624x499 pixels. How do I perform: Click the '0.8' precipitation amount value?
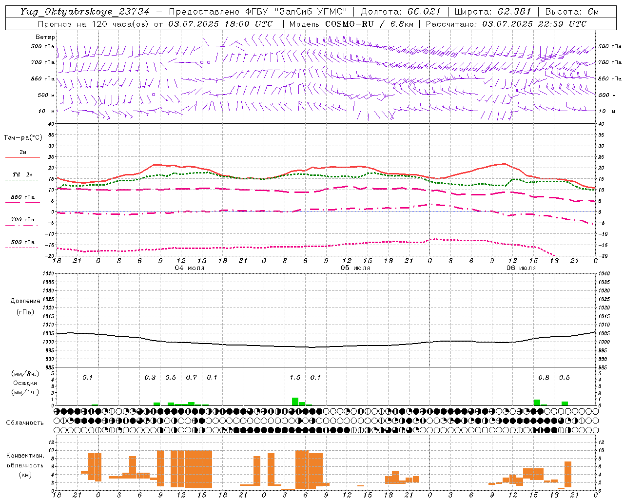click(x=544, y=378)
